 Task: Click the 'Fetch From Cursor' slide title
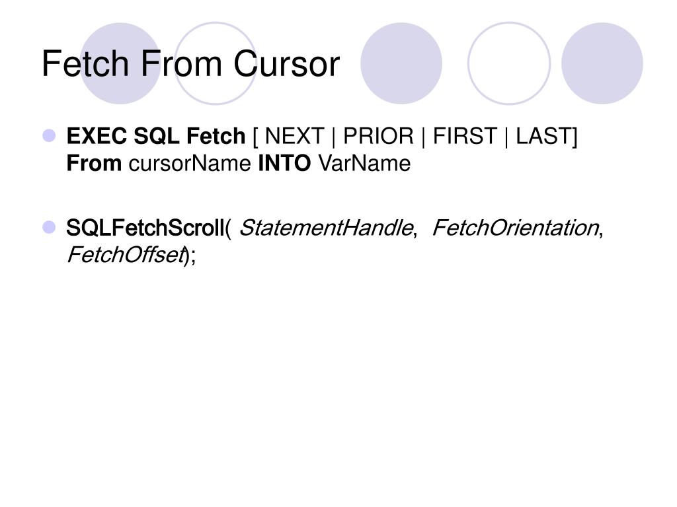point(190,63)
